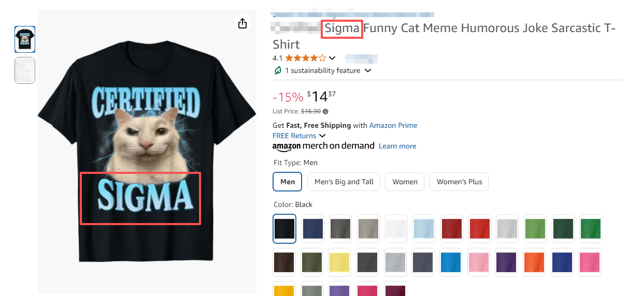Click the list price info icon
This screenshot has height=296, width=628.
point(325,111)
